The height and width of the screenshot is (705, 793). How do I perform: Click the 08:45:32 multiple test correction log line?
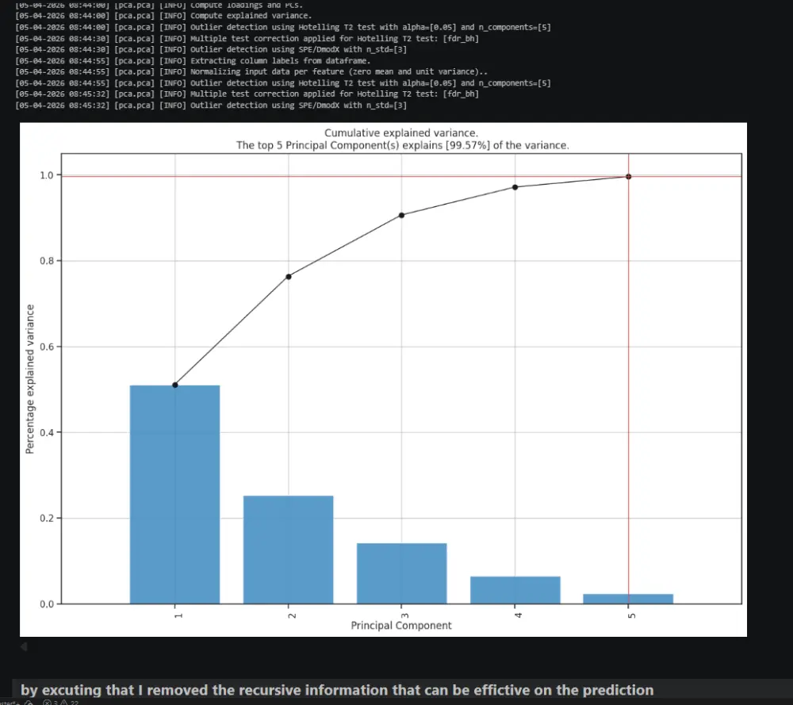point(247,94)
